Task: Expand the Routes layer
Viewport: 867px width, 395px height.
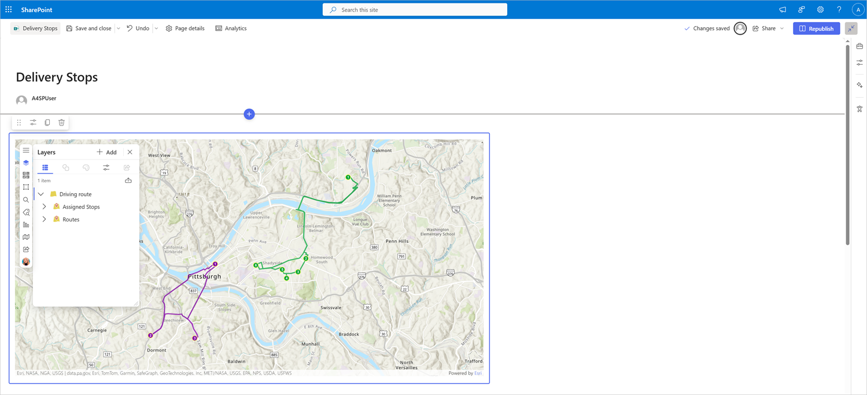Action: coord(44,219)
